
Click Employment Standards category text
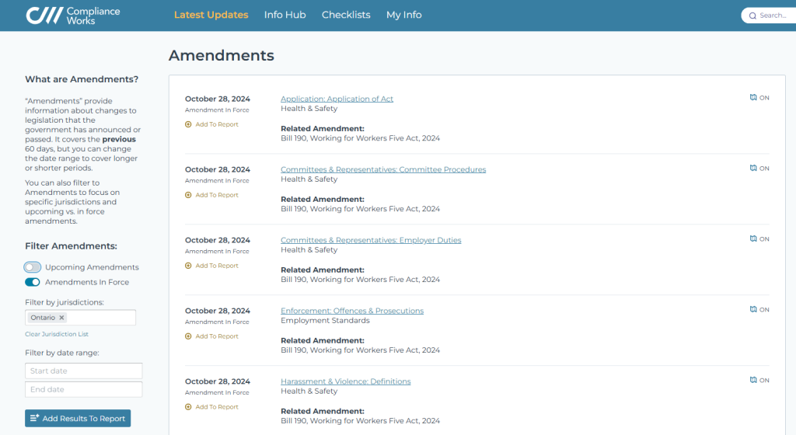click(x=326, y=320)
